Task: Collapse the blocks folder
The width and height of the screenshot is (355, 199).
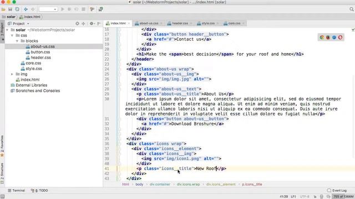Action: [17, 41]
